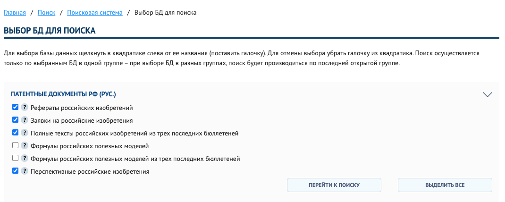505x202 pixels.
Task: Click the Выделить все button
Action: (x=445, y=185)
